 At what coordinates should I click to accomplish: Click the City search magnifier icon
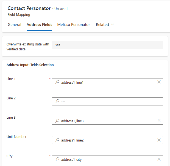click(x=57, y=159)
